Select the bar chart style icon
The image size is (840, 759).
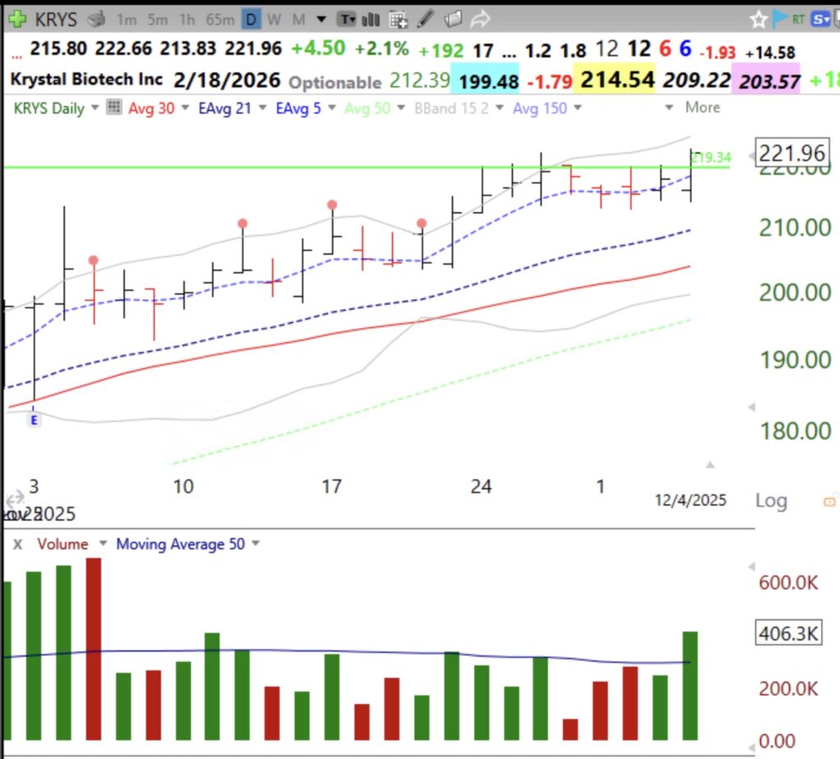370,18
